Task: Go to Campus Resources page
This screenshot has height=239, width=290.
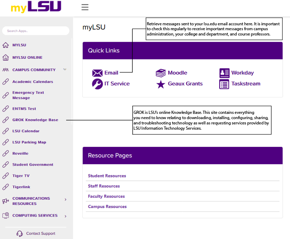Action: click(x=107, y=207)
